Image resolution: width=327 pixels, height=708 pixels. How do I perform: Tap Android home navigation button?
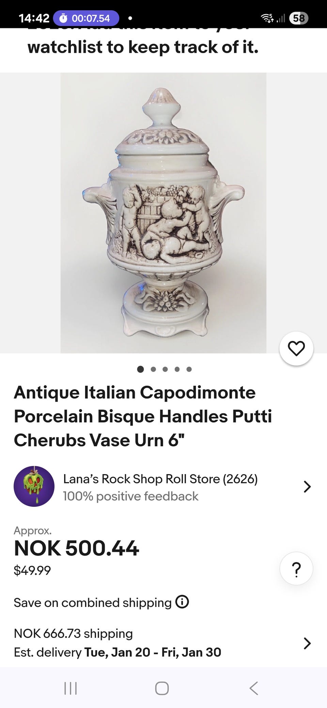pos(162,688)
